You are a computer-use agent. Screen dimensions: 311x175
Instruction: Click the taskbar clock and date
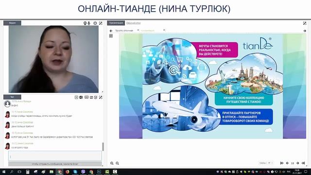point(297,172)
